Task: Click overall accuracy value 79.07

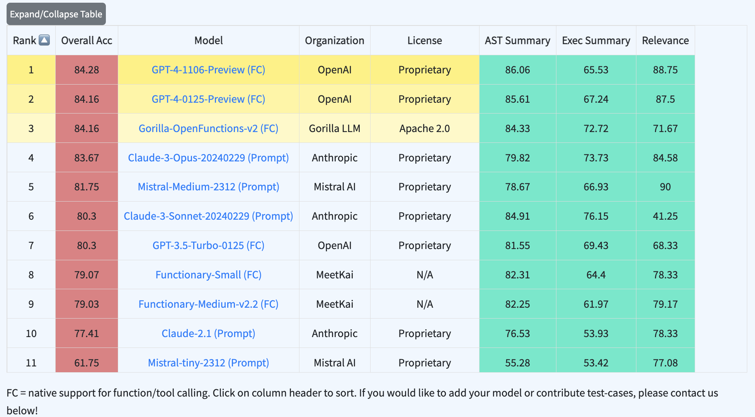Action: tap(87, 275)
